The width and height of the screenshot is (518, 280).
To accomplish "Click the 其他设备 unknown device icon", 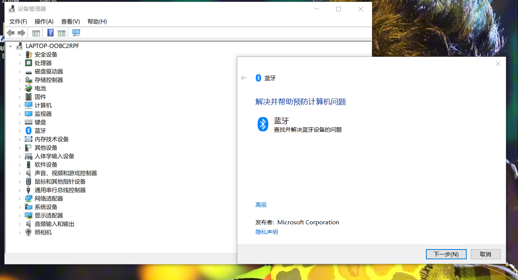I will [x=29, y=148].
